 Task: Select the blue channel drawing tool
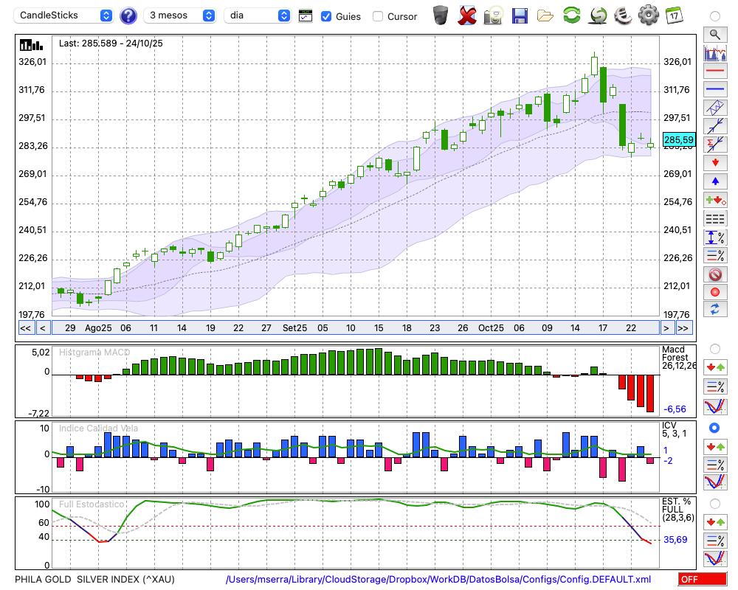[715, 108]
